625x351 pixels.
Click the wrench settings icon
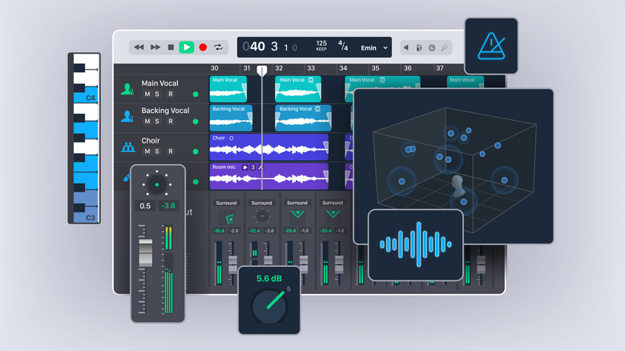(x=445, y=48)
